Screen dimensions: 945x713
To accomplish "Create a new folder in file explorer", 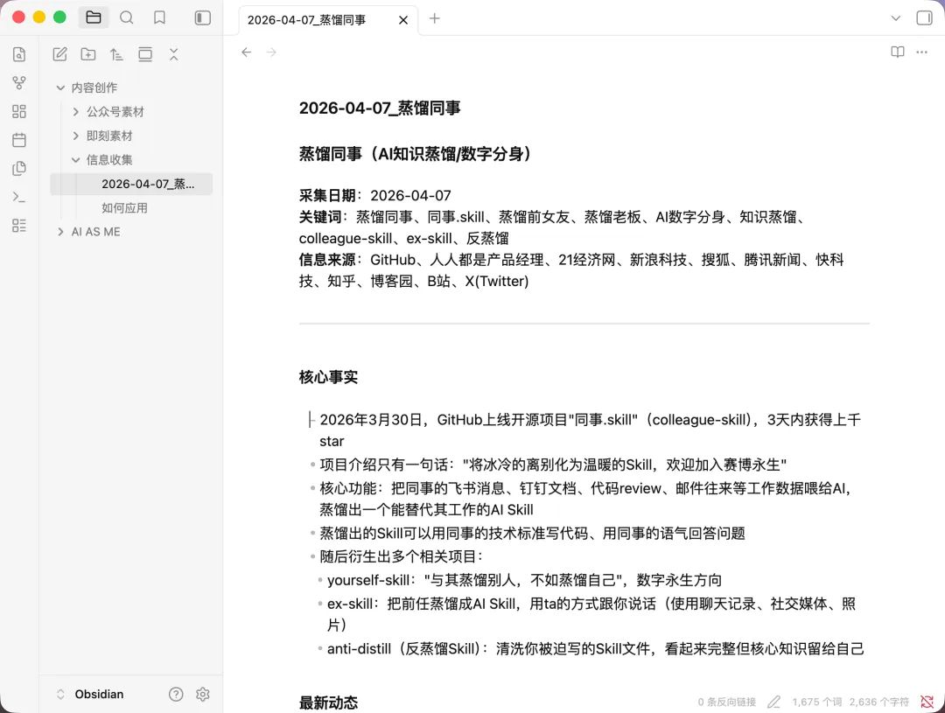I will coord(88,54).
